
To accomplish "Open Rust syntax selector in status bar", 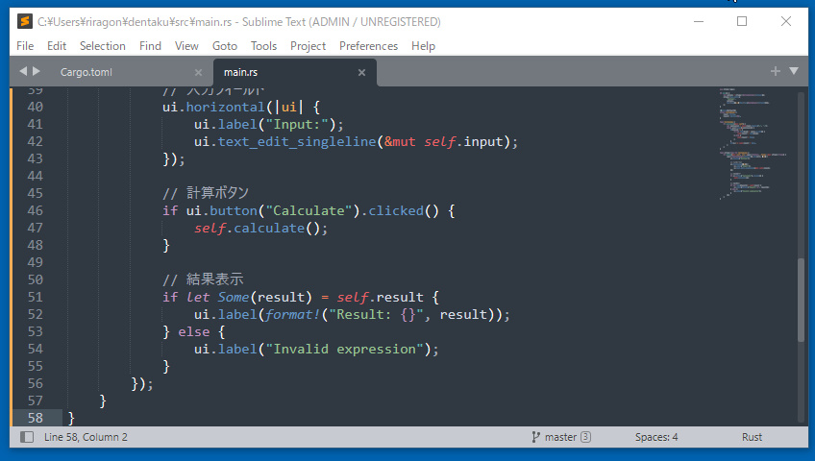I will click(752, 437).
